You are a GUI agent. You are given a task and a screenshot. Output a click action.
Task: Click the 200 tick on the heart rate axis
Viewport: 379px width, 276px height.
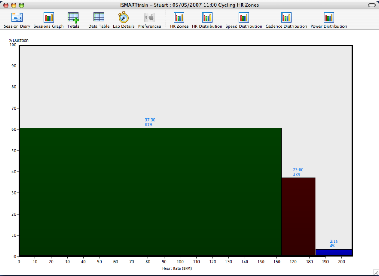point(341,262)
